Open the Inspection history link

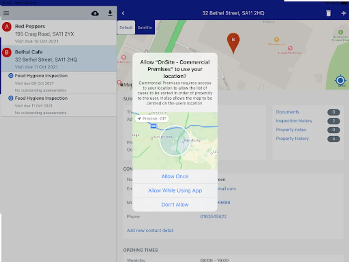[x=294, y=121]
